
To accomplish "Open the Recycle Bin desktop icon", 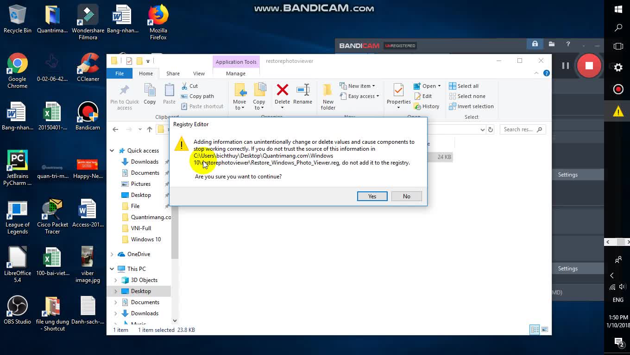I will coord(18,19).
